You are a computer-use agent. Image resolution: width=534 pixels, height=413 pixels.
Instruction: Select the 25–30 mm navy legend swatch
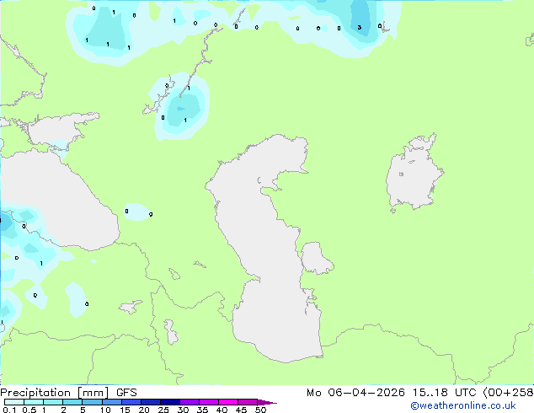point(169,402)
